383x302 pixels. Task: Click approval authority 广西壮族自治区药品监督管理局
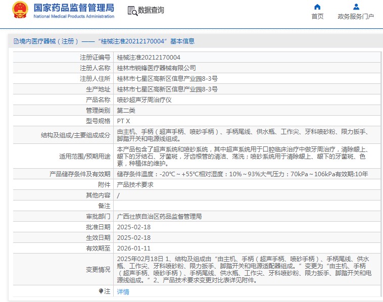[159, 217]
